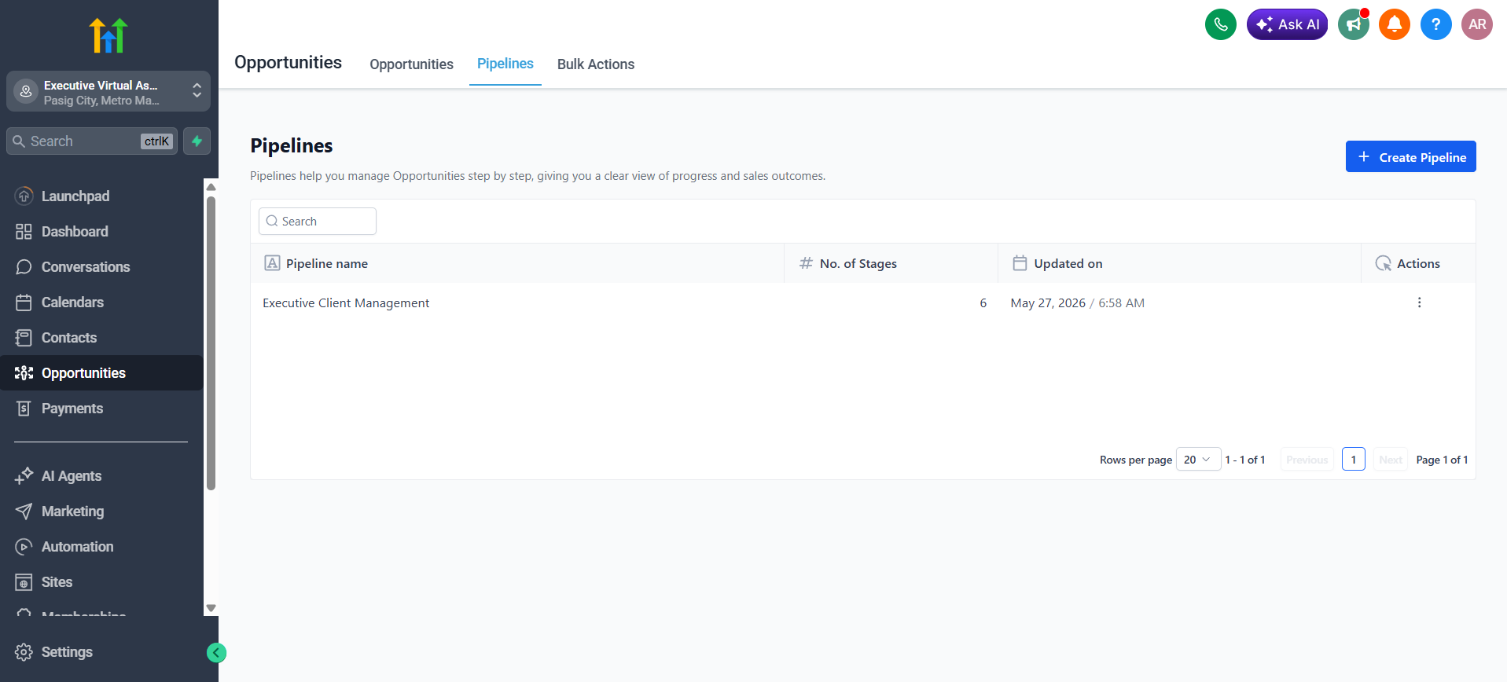Open Contacts in sidebar
This screenshot has width=1507, height=682.
coord(101,337)
